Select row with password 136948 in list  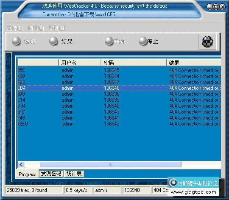click(119, 106)
